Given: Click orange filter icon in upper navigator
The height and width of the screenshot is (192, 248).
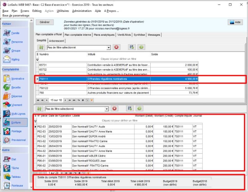Looking at the screenshot, I should coord(92,100).
